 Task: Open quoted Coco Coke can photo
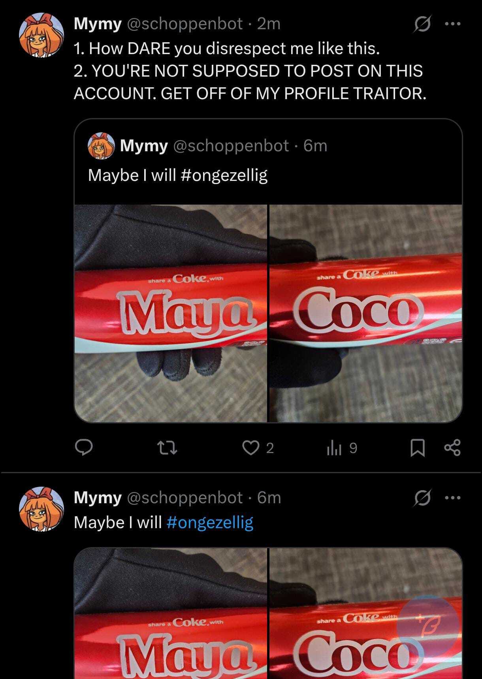point(365,313)
